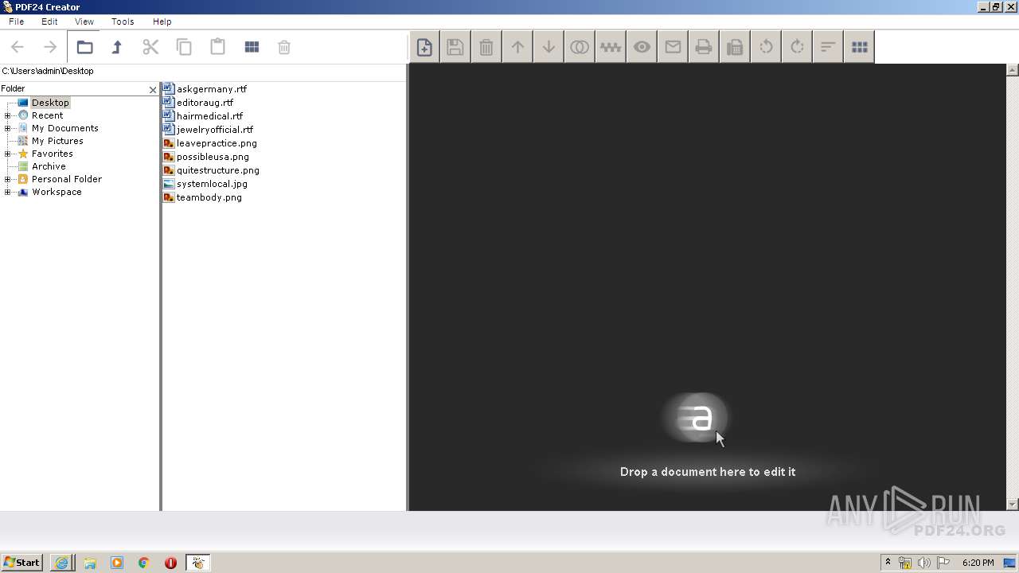This screenshot has width=1019, height=573.
Task: Open the File menu
Action: pyautogui.click(x=16, y=21)
